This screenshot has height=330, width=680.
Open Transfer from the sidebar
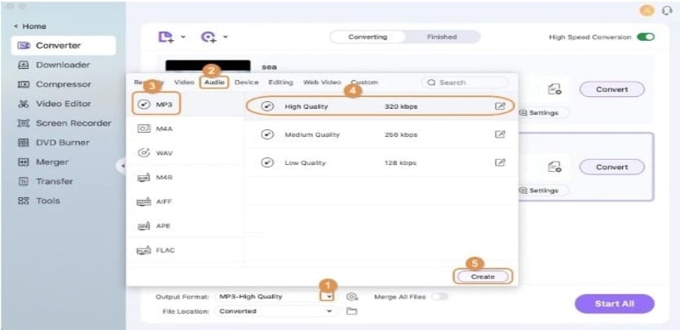[63, 181]
